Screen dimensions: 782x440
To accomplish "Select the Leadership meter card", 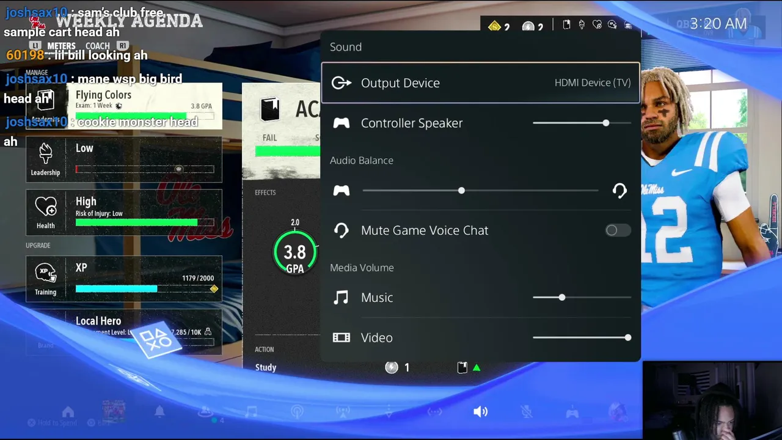I will [124, 159].
